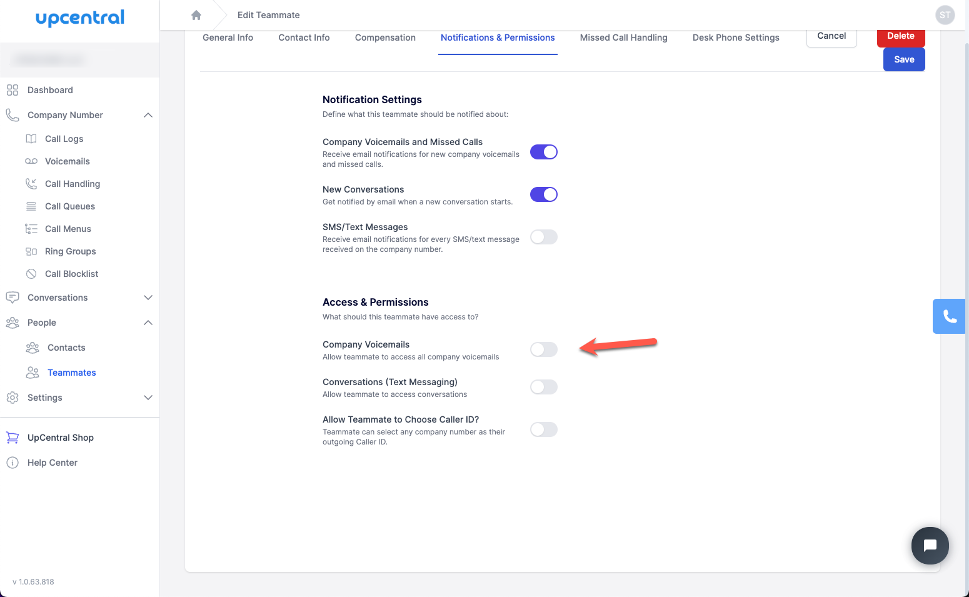Click the floating phone dialer icon

pos(948,316)
